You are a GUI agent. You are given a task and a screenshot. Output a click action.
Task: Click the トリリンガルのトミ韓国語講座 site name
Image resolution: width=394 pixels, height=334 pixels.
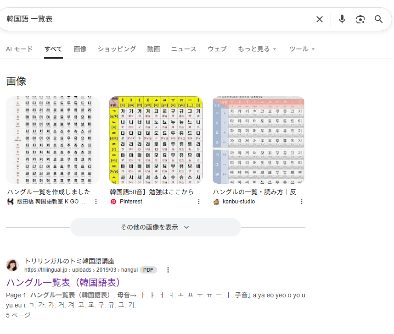point(70,261)
